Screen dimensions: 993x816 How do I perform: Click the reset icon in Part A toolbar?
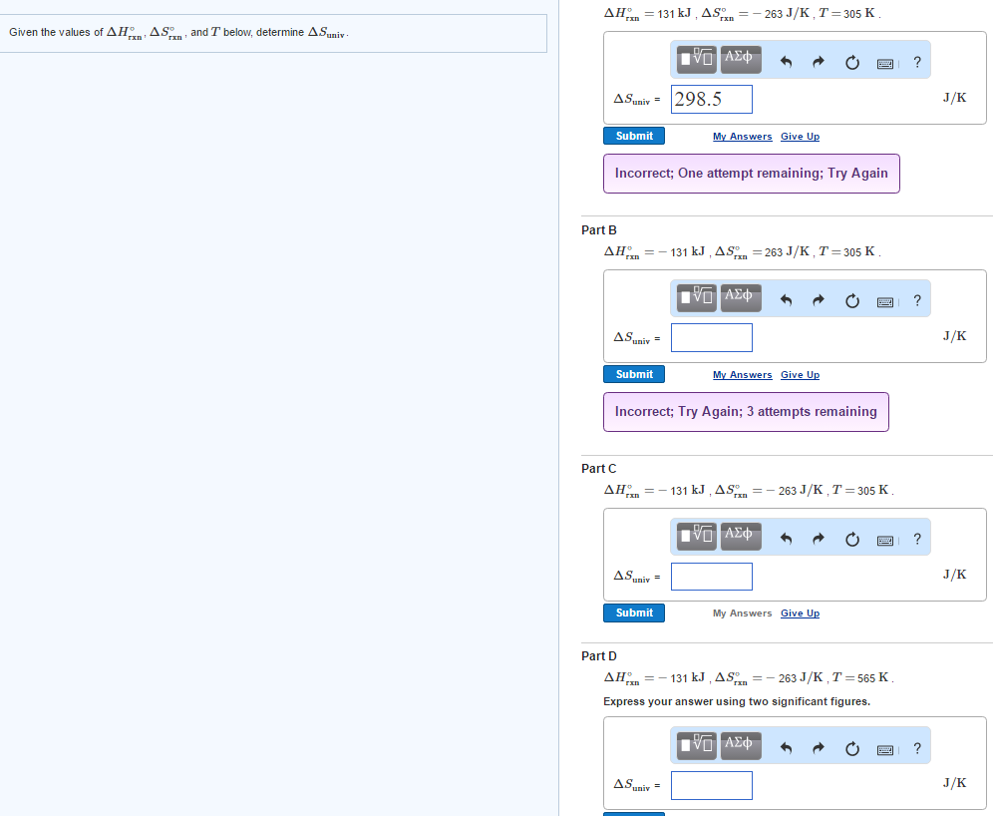point(851,61)
